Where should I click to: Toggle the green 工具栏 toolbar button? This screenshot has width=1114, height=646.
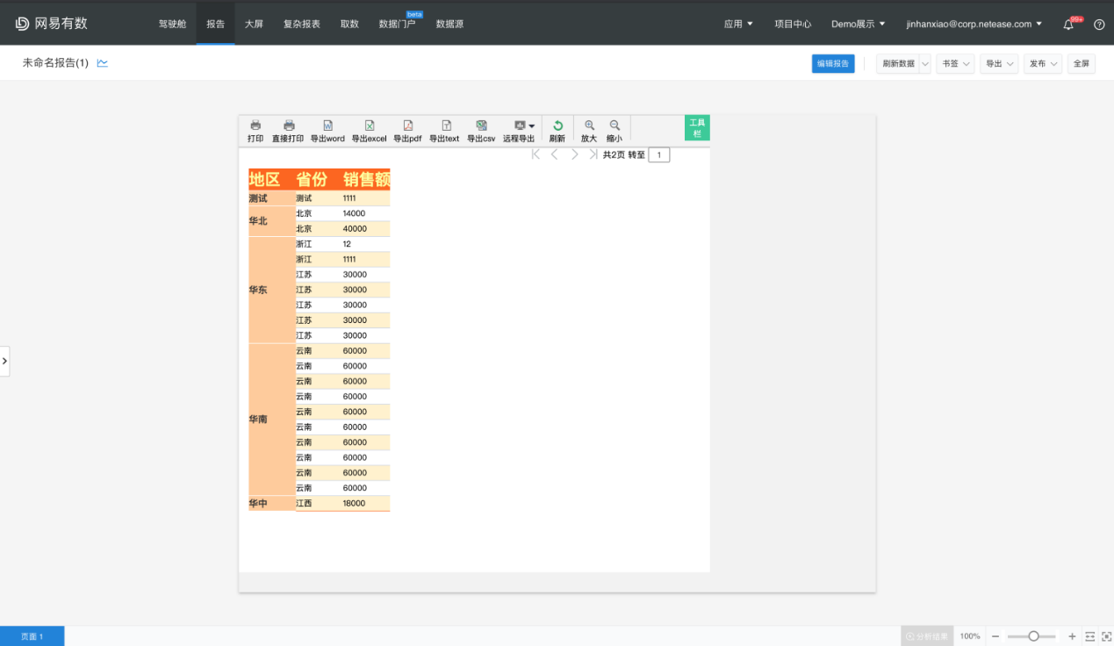click(x=697, y=127)
